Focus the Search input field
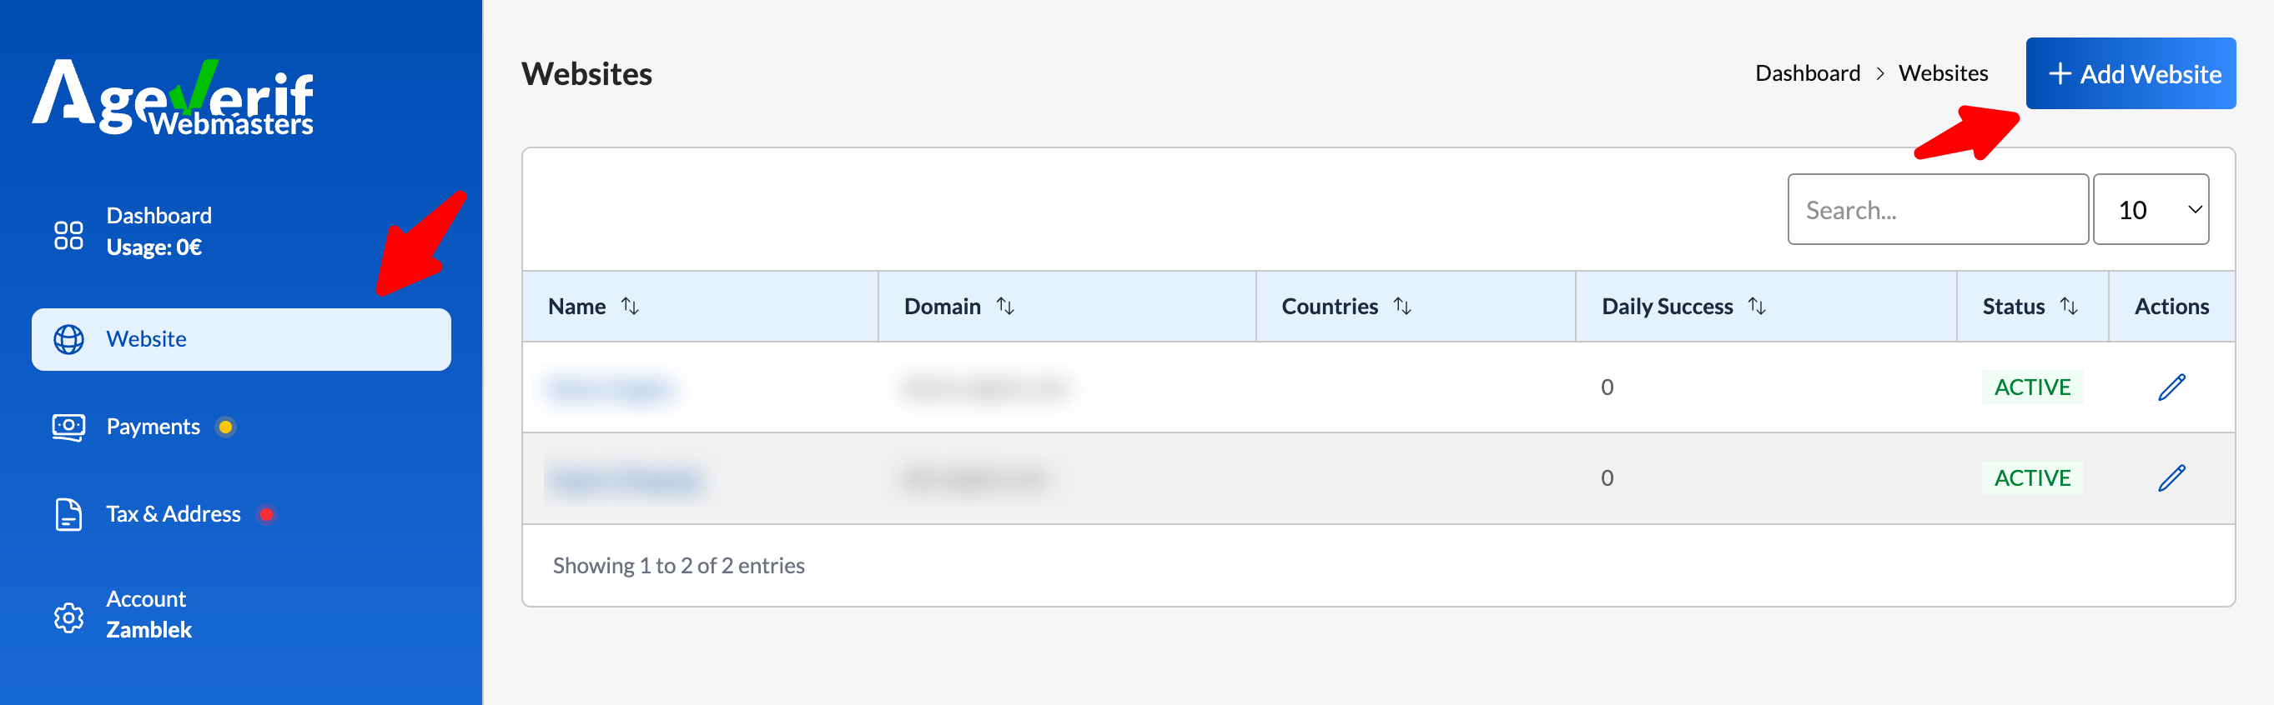The width and height of the screenshot is (2274, 705). (x=1937, y=210)
